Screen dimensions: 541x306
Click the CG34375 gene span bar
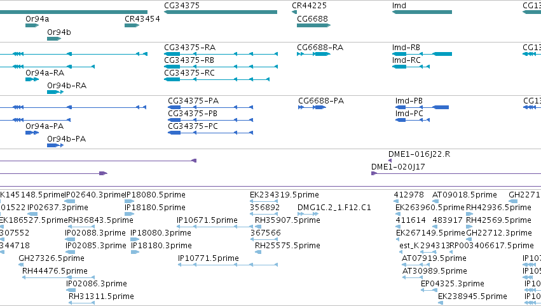point(221,12)
